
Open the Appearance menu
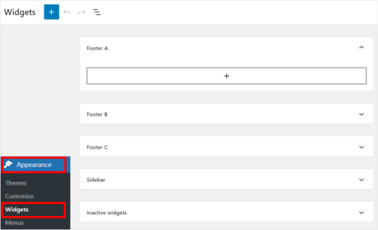coord(35,165)
